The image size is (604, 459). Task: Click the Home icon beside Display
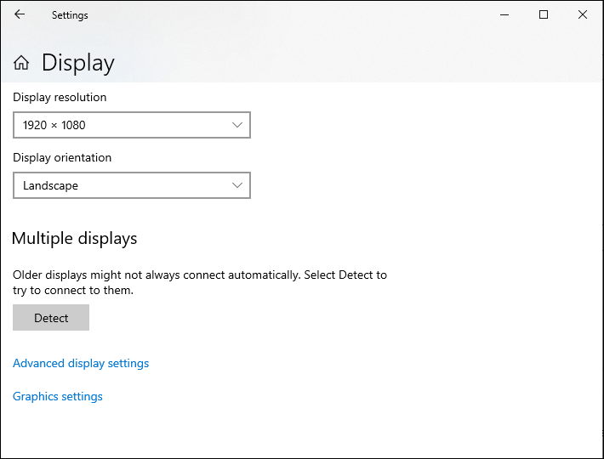coord(21,63)
